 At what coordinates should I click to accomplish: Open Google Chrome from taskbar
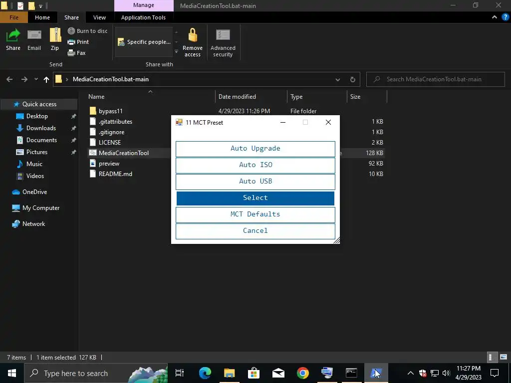303,373
